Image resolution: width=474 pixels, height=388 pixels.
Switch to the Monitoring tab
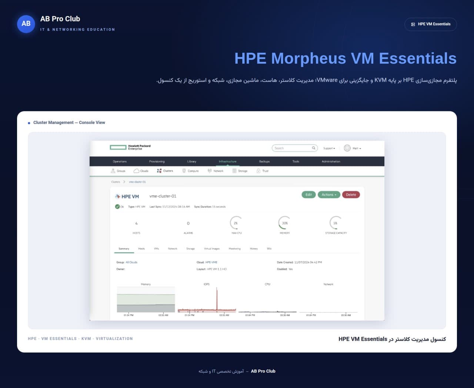(x=234, y=249)
